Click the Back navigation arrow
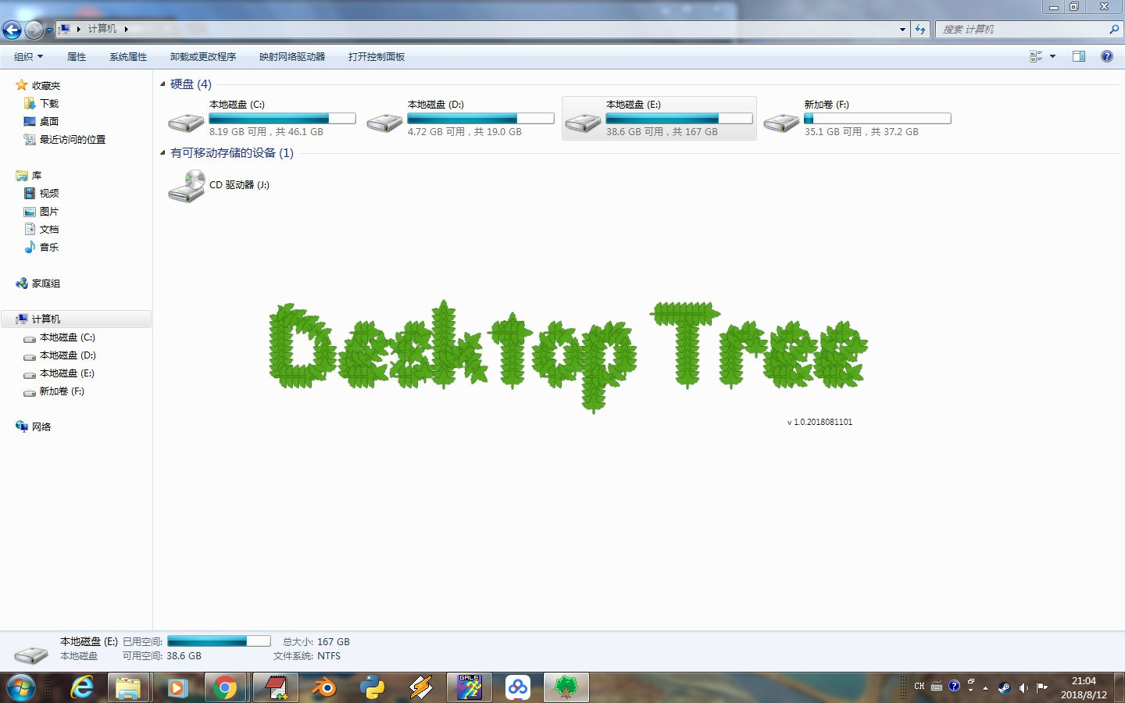 (x=12, y=30)
